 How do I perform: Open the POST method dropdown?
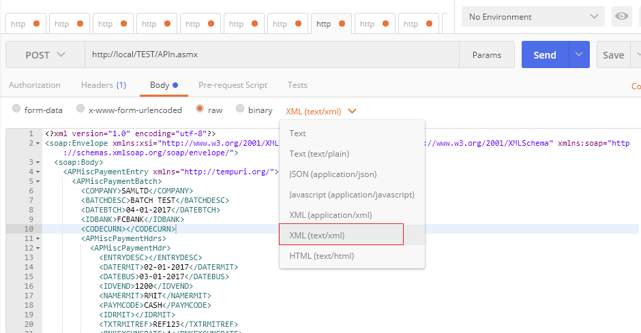coord(45,54)
